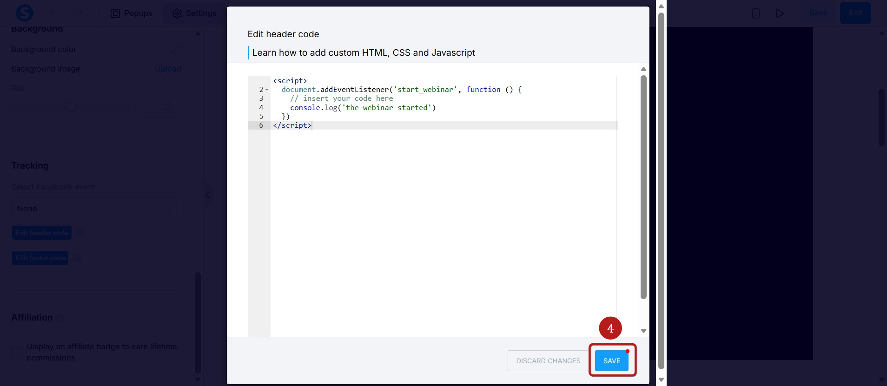Click help icon beside Edit footer code

[x=77, y=258]
